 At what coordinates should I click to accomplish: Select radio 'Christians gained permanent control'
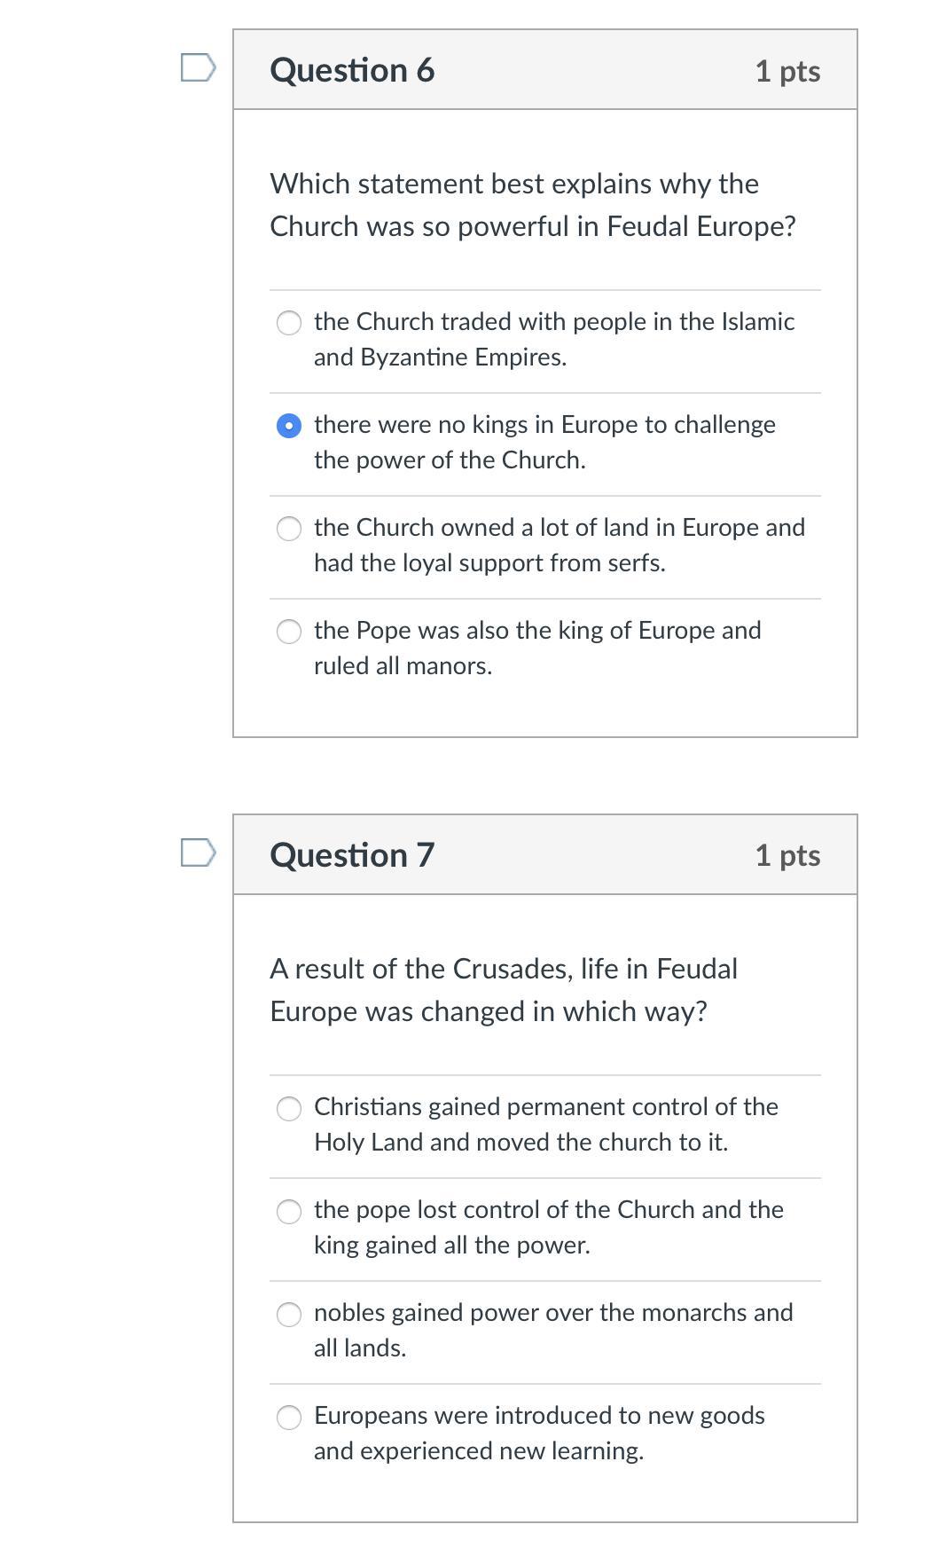289,1108
